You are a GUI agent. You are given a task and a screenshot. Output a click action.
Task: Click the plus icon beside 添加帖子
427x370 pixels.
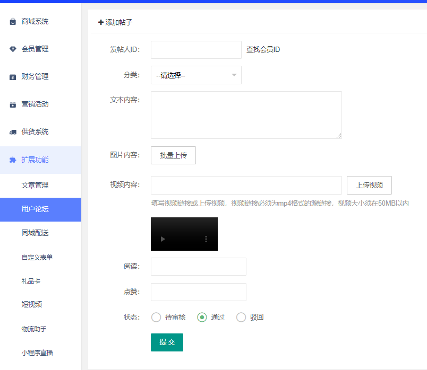pos(101,22)
